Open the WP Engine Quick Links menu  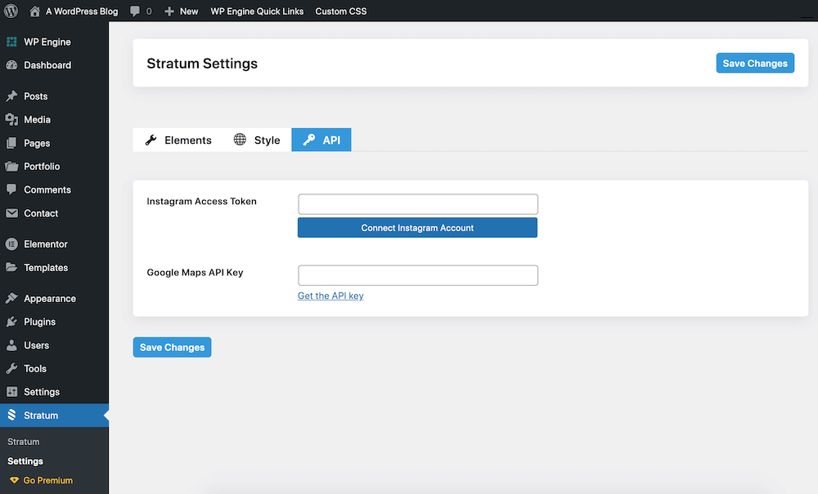(257, 11)
